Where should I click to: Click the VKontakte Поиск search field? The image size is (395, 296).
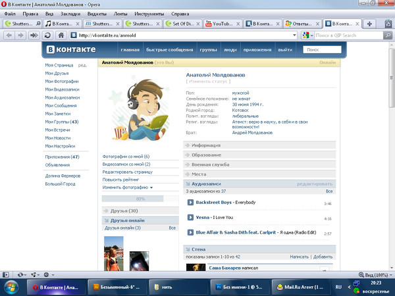pyautogui.click(x=322, y=49)
